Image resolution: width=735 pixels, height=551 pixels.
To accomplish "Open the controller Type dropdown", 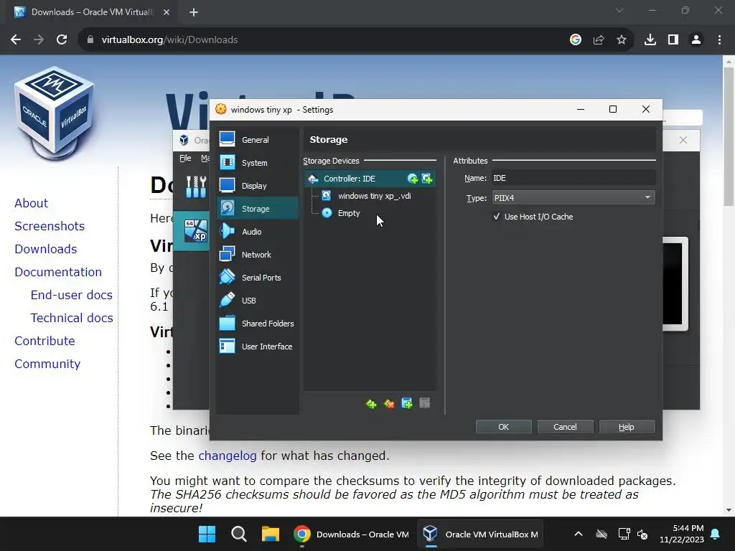I will (x=574, y=198).
